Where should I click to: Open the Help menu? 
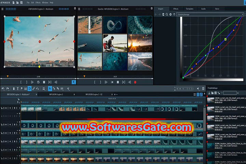52,3
